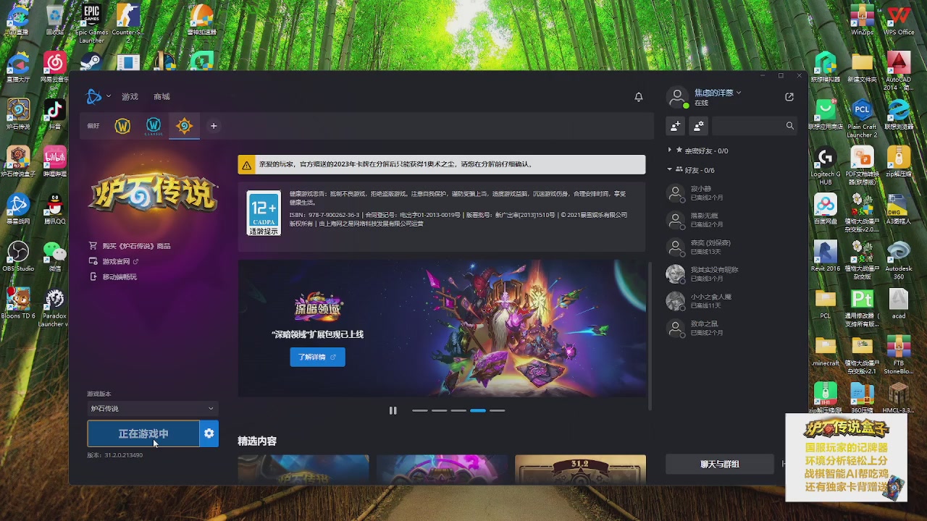Focus the friends search field

[x=754, y=126]
